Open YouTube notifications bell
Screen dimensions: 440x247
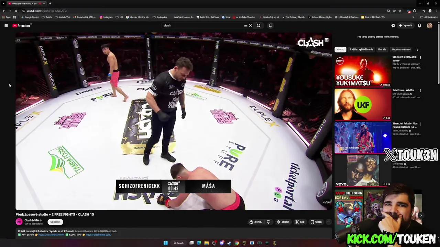point(419,25)
